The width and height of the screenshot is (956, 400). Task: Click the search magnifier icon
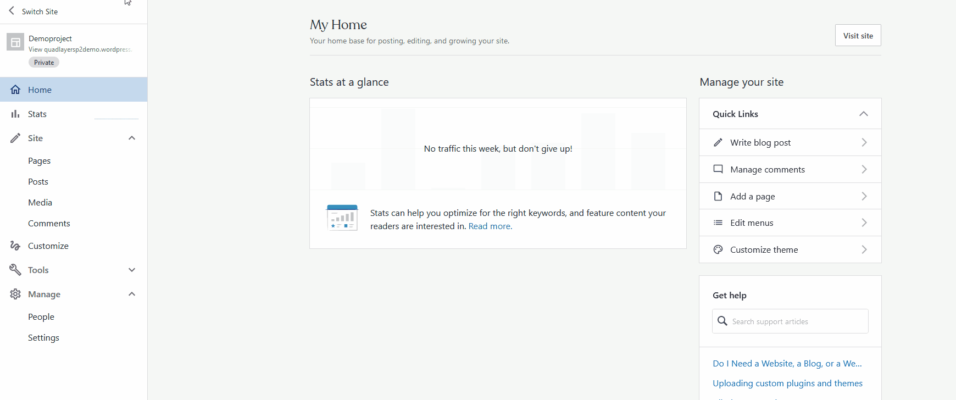722,321
